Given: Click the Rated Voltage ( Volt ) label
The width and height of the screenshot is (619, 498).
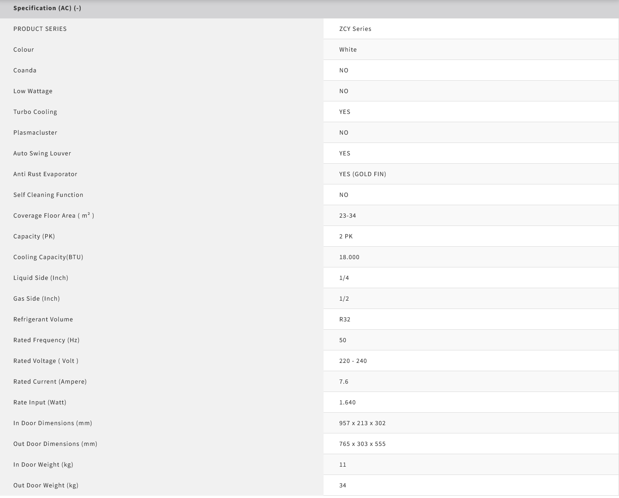Looking at the screenshot, I should [46, 361].
